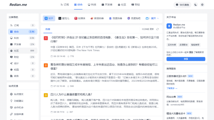Open 友链申请 in the feedback section
Image resolution: width=214 pixels, height=120 pixels.
(x=23, y=114)
